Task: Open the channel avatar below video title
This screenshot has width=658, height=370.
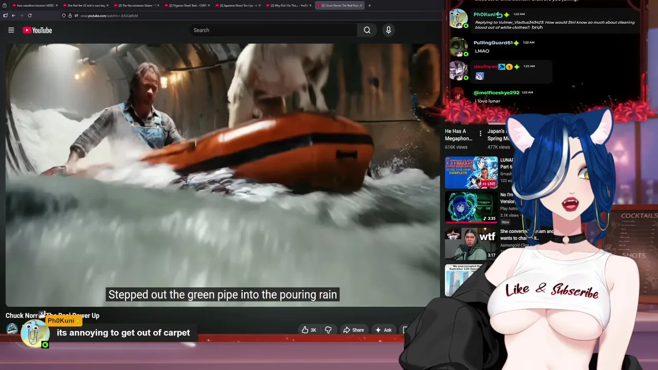Action: (12, 329)
